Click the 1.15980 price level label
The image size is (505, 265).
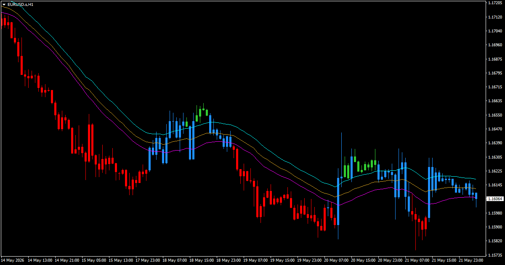494,213
